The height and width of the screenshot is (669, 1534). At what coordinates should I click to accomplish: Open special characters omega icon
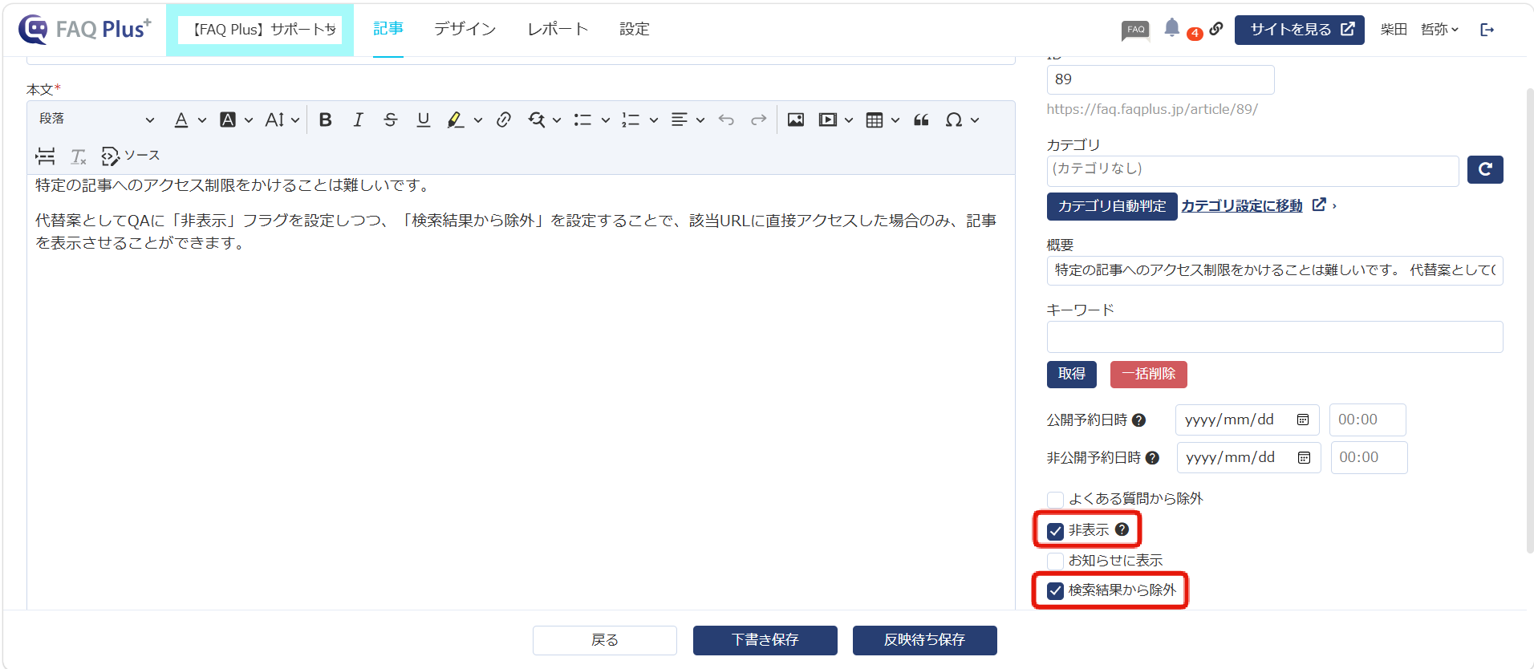[954, 120]
